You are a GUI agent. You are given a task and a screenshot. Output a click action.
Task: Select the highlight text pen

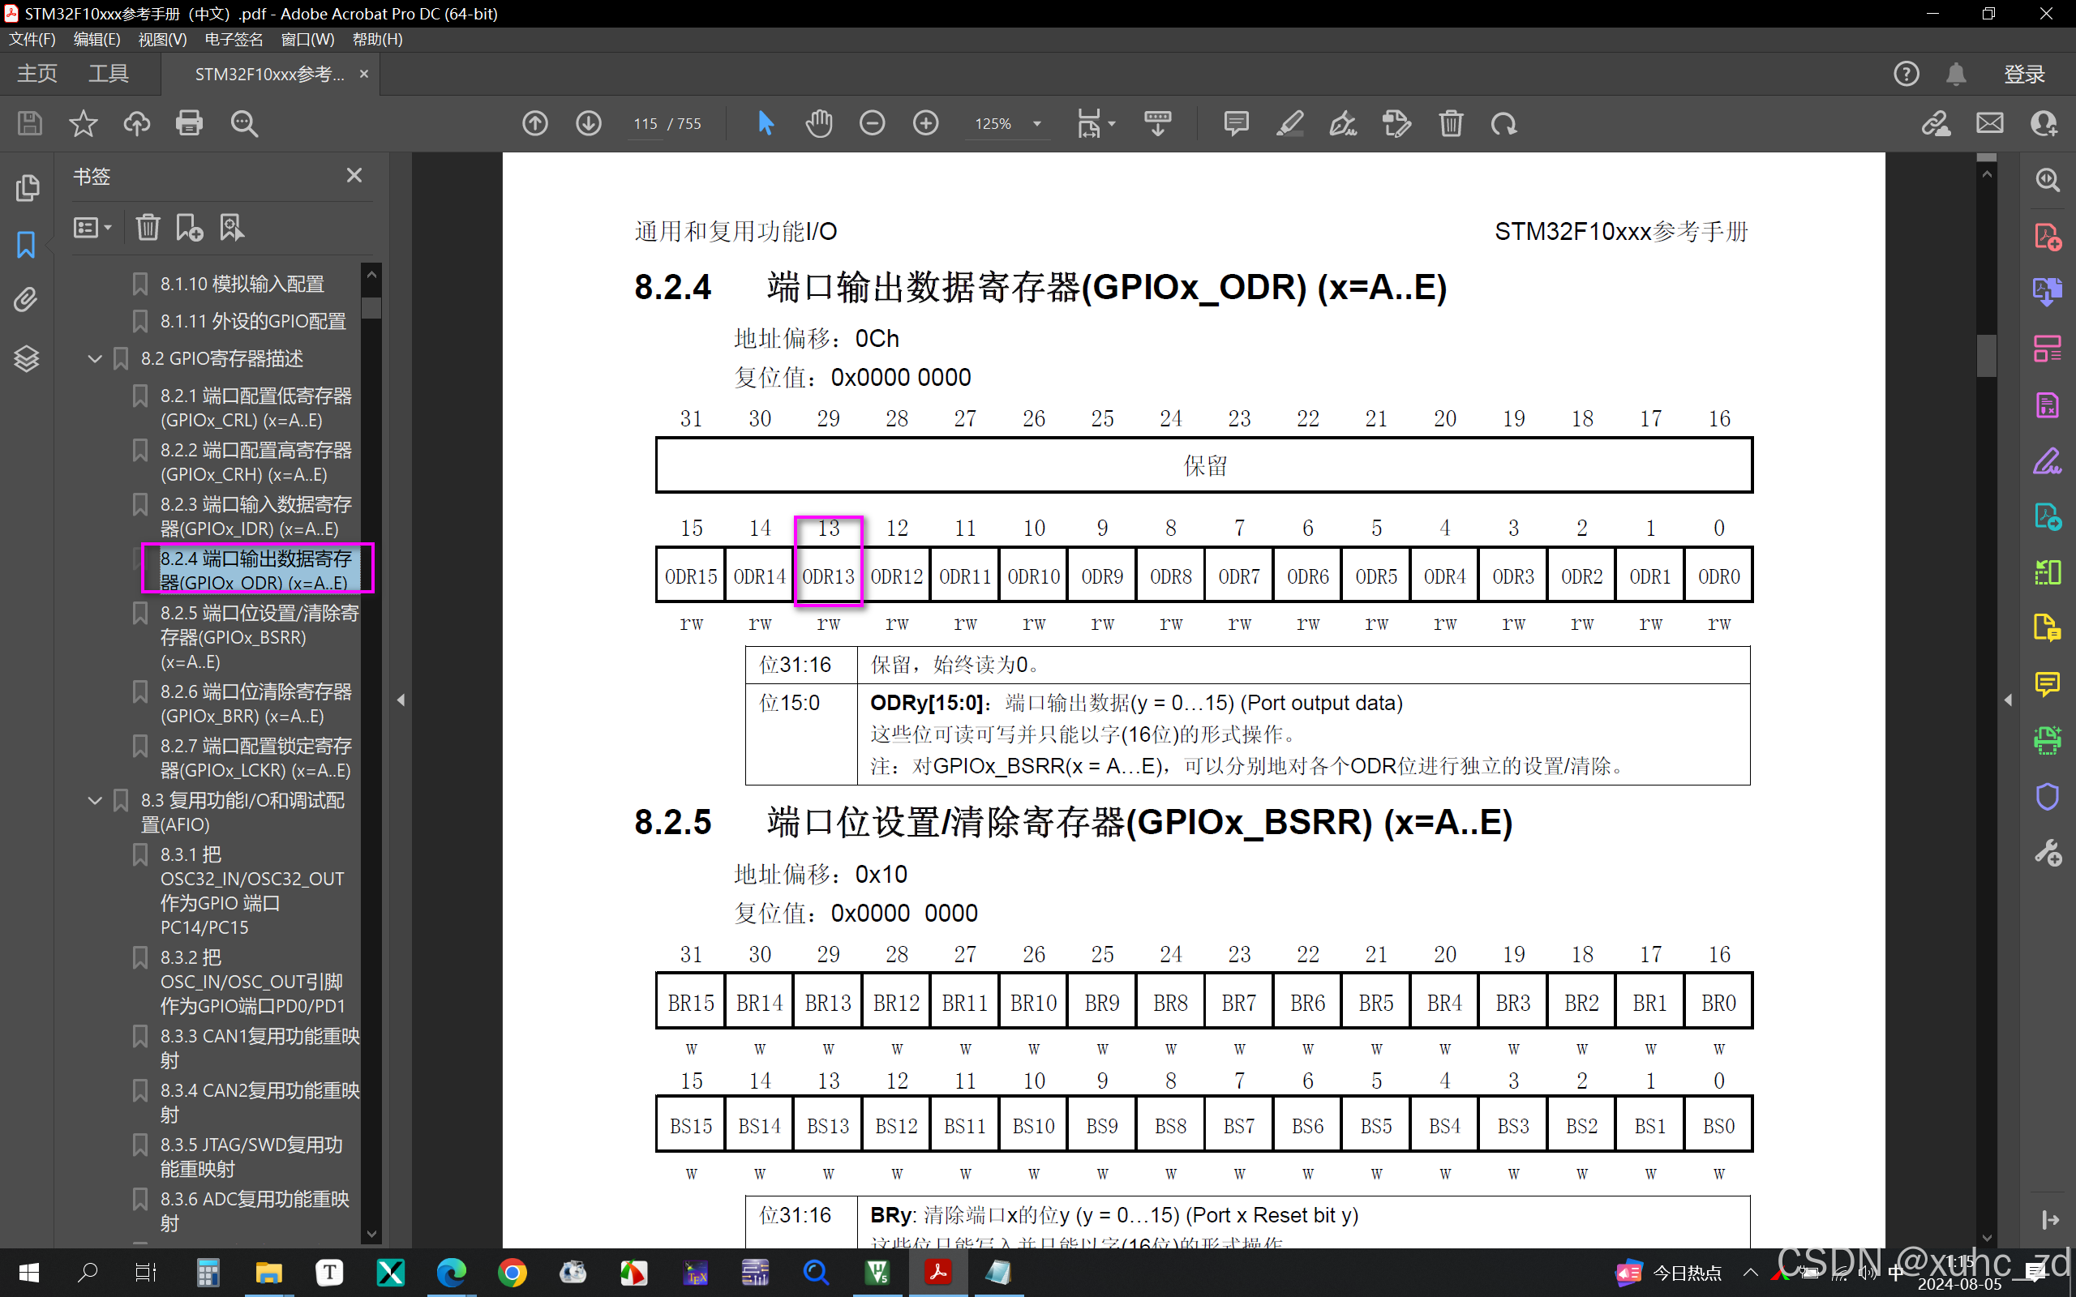(x=1289, y=123)
